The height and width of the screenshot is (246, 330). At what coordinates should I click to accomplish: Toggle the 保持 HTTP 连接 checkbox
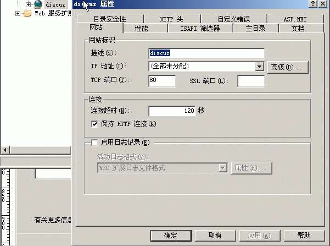[94, 124]
